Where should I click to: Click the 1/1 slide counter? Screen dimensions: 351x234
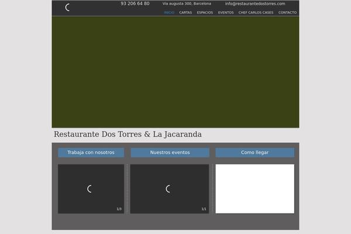[x=204, y=209]
